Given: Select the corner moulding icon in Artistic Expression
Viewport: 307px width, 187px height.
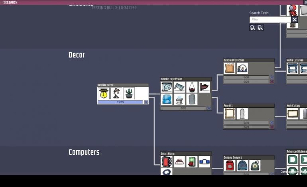Looking at the screenshot, I should [179, 87].
